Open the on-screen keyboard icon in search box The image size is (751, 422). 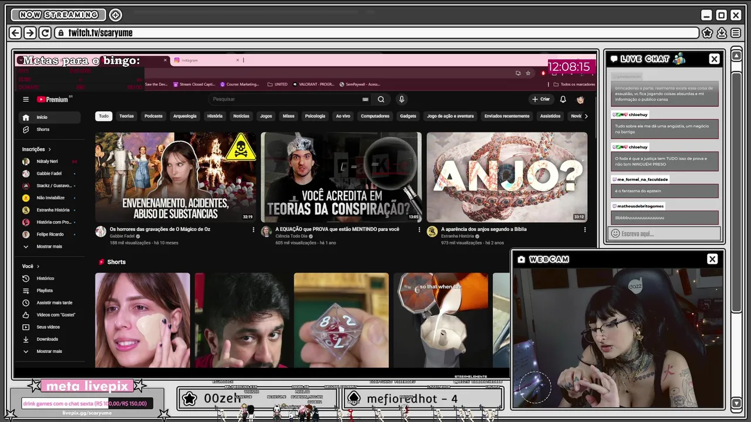tap(366, 99)
